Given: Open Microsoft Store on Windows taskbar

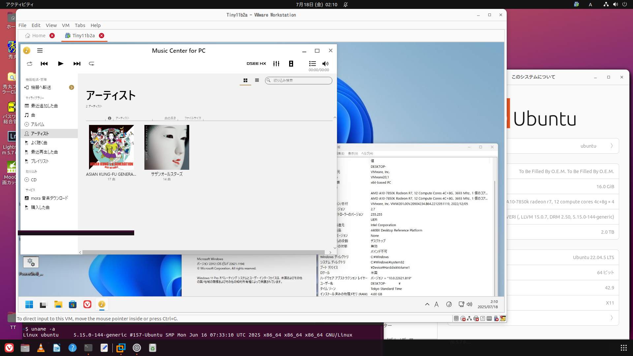Looking at the screenshot, I should coord(73,305).
